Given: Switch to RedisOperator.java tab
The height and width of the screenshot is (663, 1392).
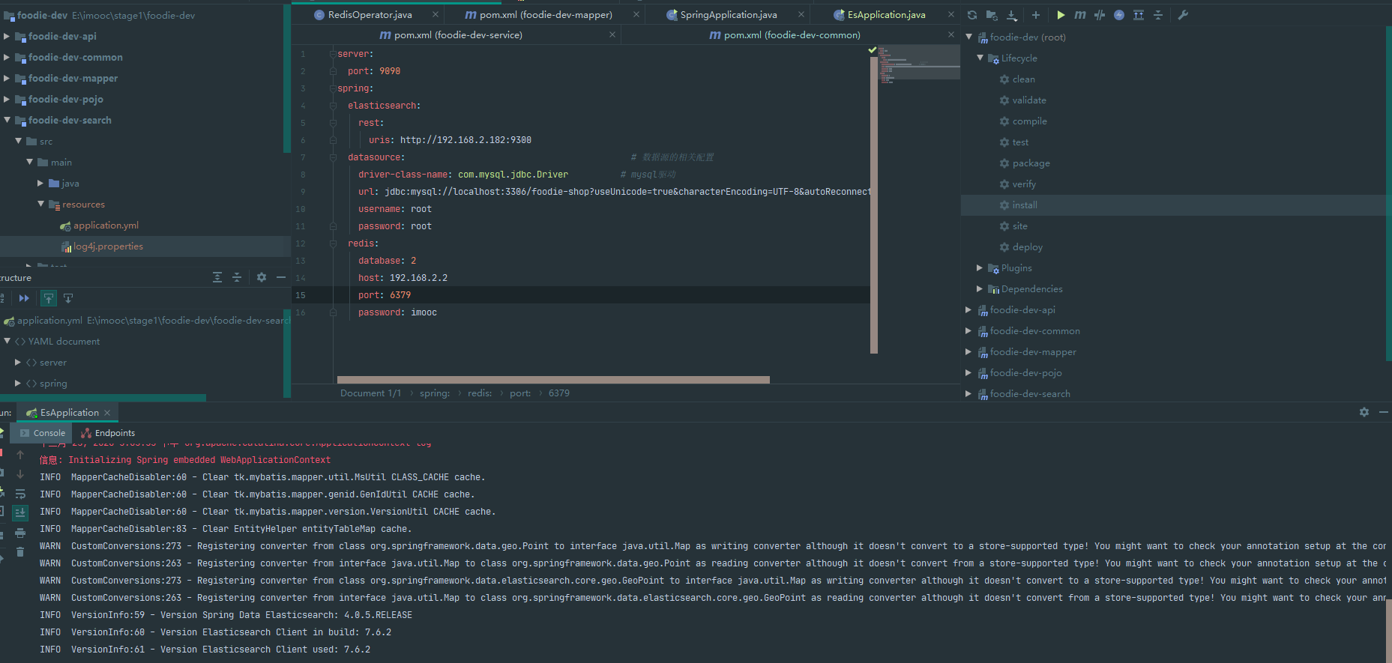Looking at the screenshot, I should tap(369, 15).
